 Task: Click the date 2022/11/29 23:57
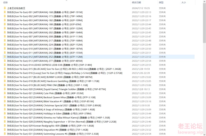141,126
